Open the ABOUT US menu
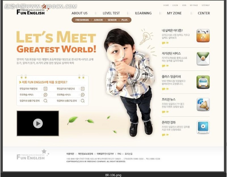Screen dimensions: 227x177 [x=79, y=13]
